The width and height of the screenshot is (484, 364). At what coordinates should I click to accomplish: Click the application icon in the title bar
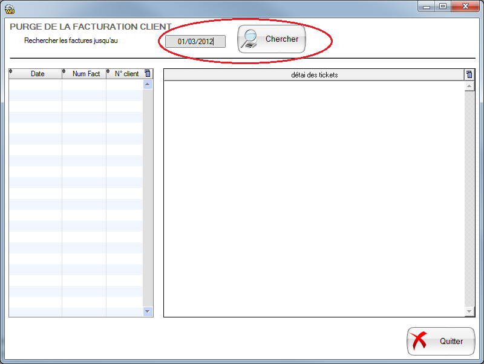tap(9, 7)
